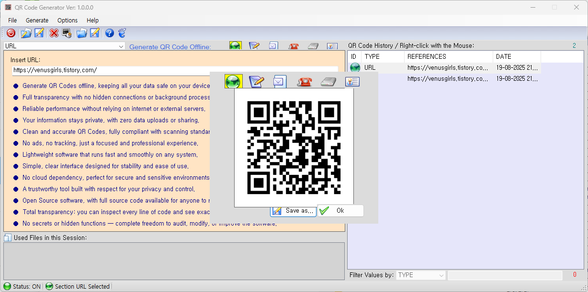Sort history by the REFERENCES column header
Image resolution: width=588 pixels, height=292 pixels.
pyautogui.click(x=449, y=56)
